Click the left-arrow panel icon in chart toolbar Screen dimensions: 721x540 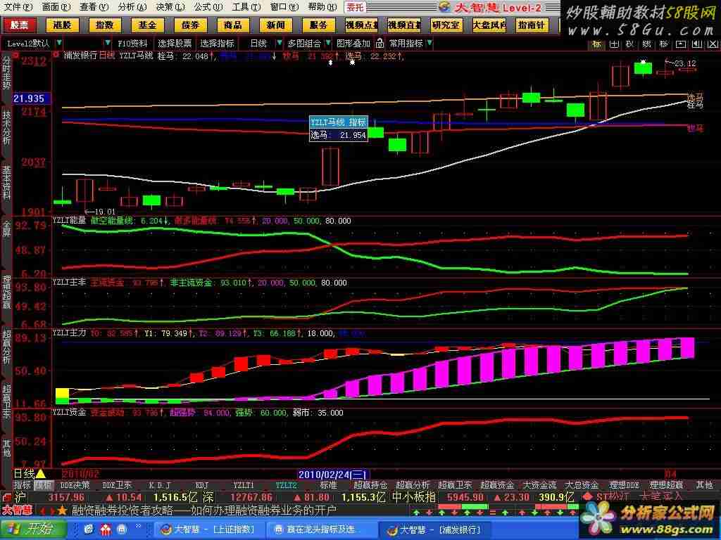pyautogui.click(x=697, y=44)
